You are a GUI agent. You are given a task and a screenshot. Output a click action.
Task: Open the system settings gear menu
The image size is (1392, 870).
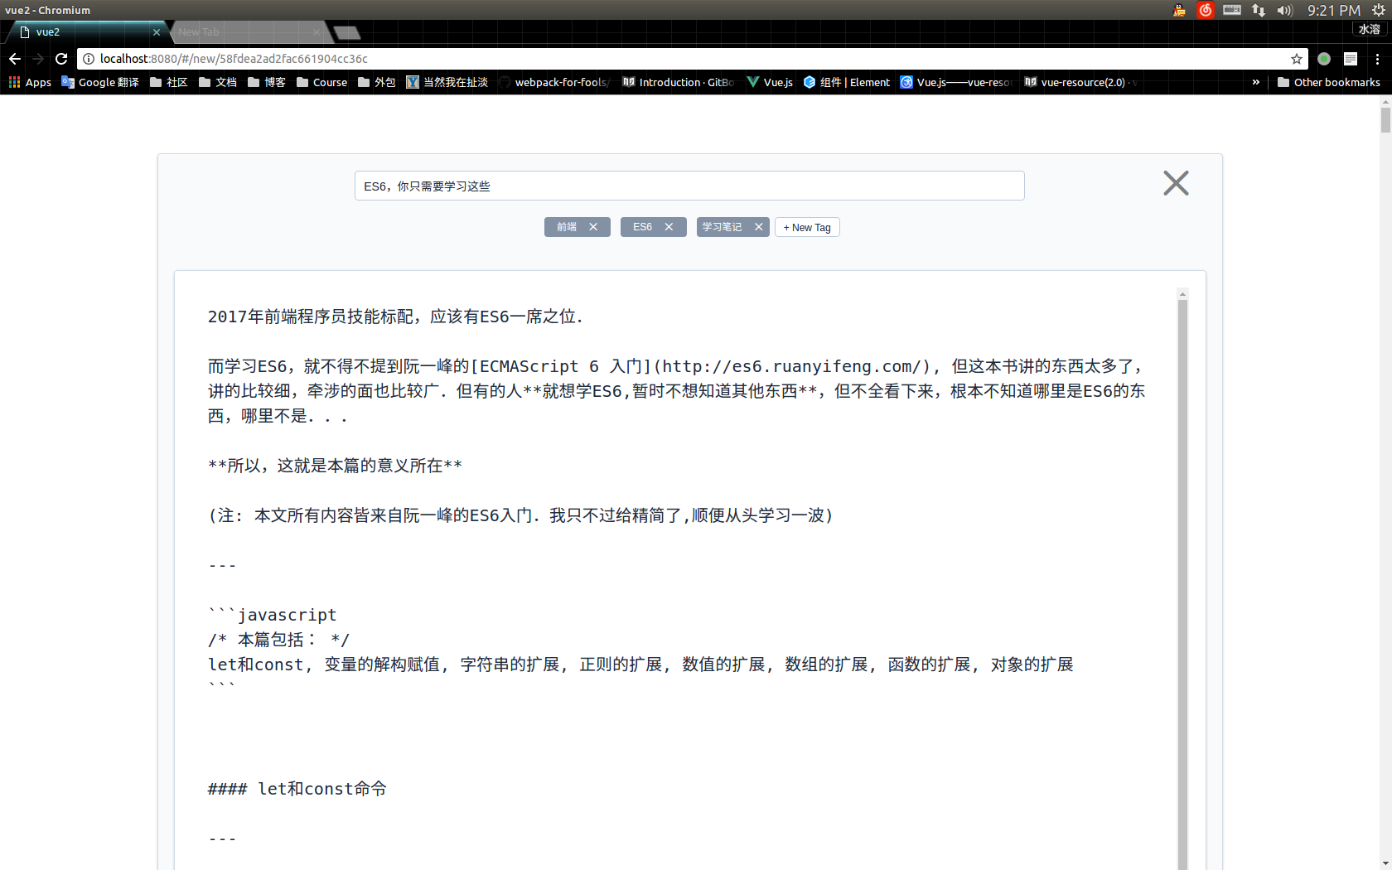(x=1379, y=10)
